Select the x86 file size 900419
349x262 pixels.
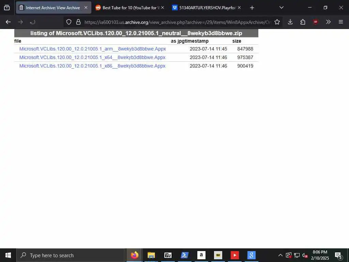point(245,66)
